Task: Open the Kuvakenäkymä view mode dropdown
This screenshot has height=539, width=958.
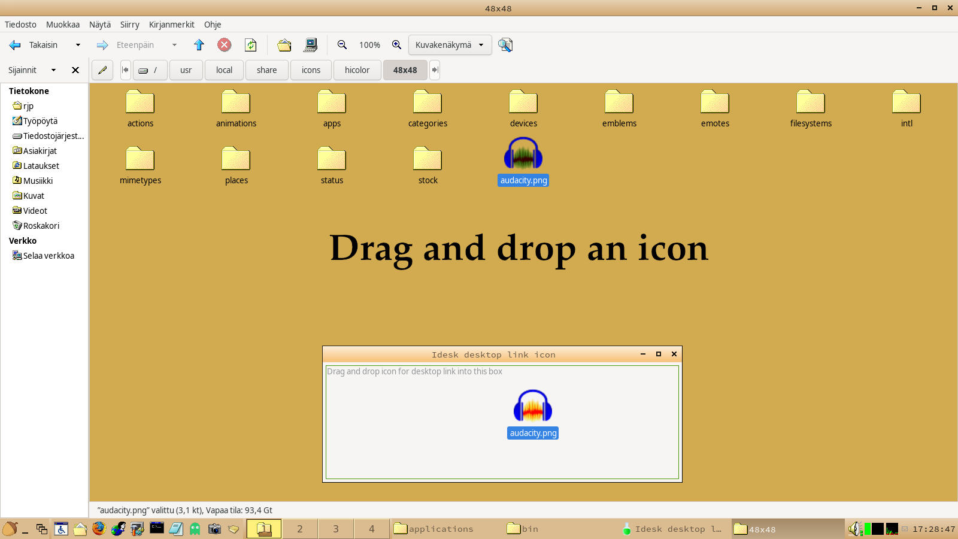Action: click(450, 45)
